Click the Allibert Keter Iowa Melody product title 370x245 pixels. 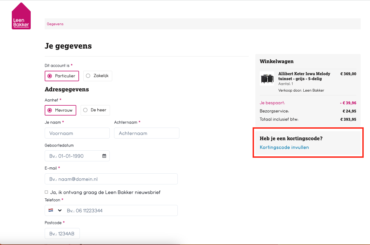[304, 76]
